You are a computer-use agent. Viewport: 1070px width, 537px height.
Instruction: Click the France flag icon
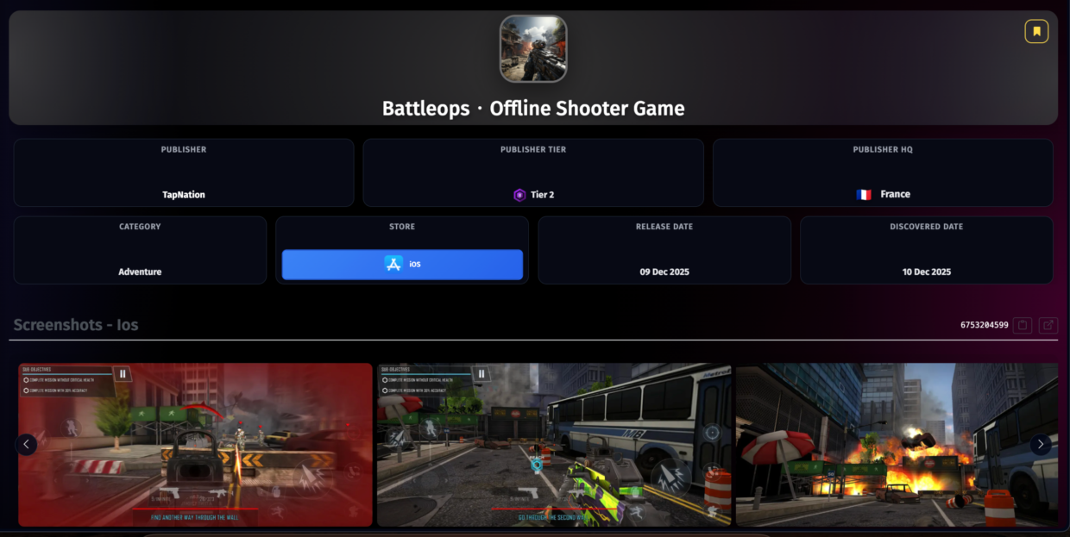(864, 195)
